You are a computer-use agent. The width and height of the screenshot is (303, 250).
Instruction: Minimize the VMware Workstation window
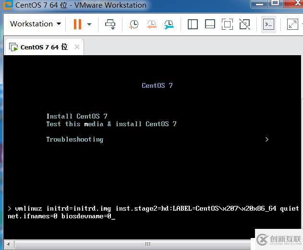259,3
